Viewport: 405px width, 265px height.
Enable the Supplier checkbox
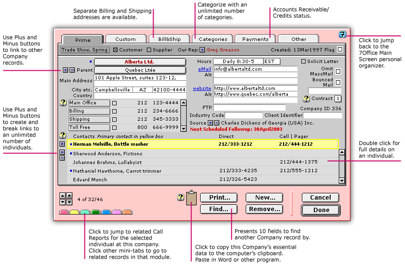pos(149,50)
